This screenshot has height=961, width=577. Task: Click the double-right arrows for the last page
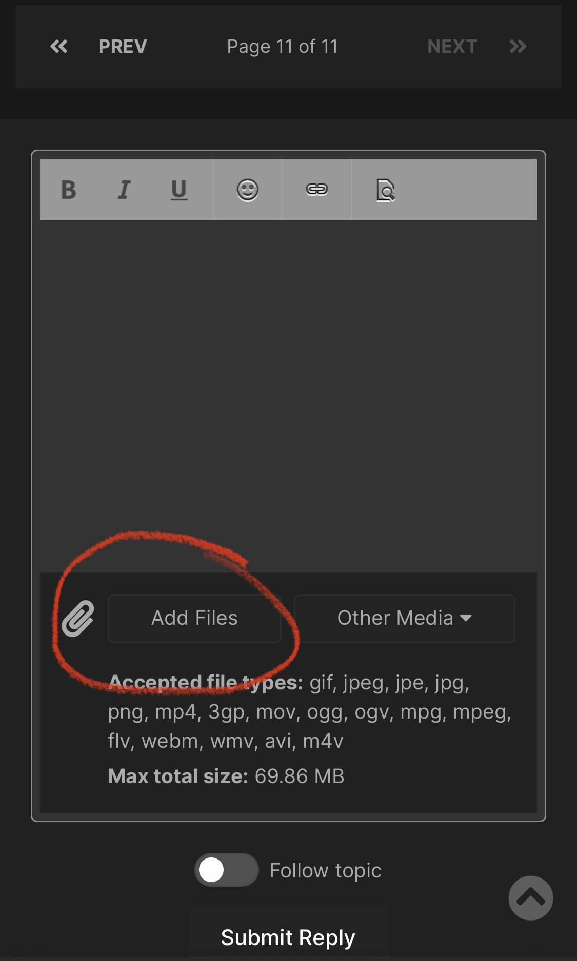coord(518,47)
